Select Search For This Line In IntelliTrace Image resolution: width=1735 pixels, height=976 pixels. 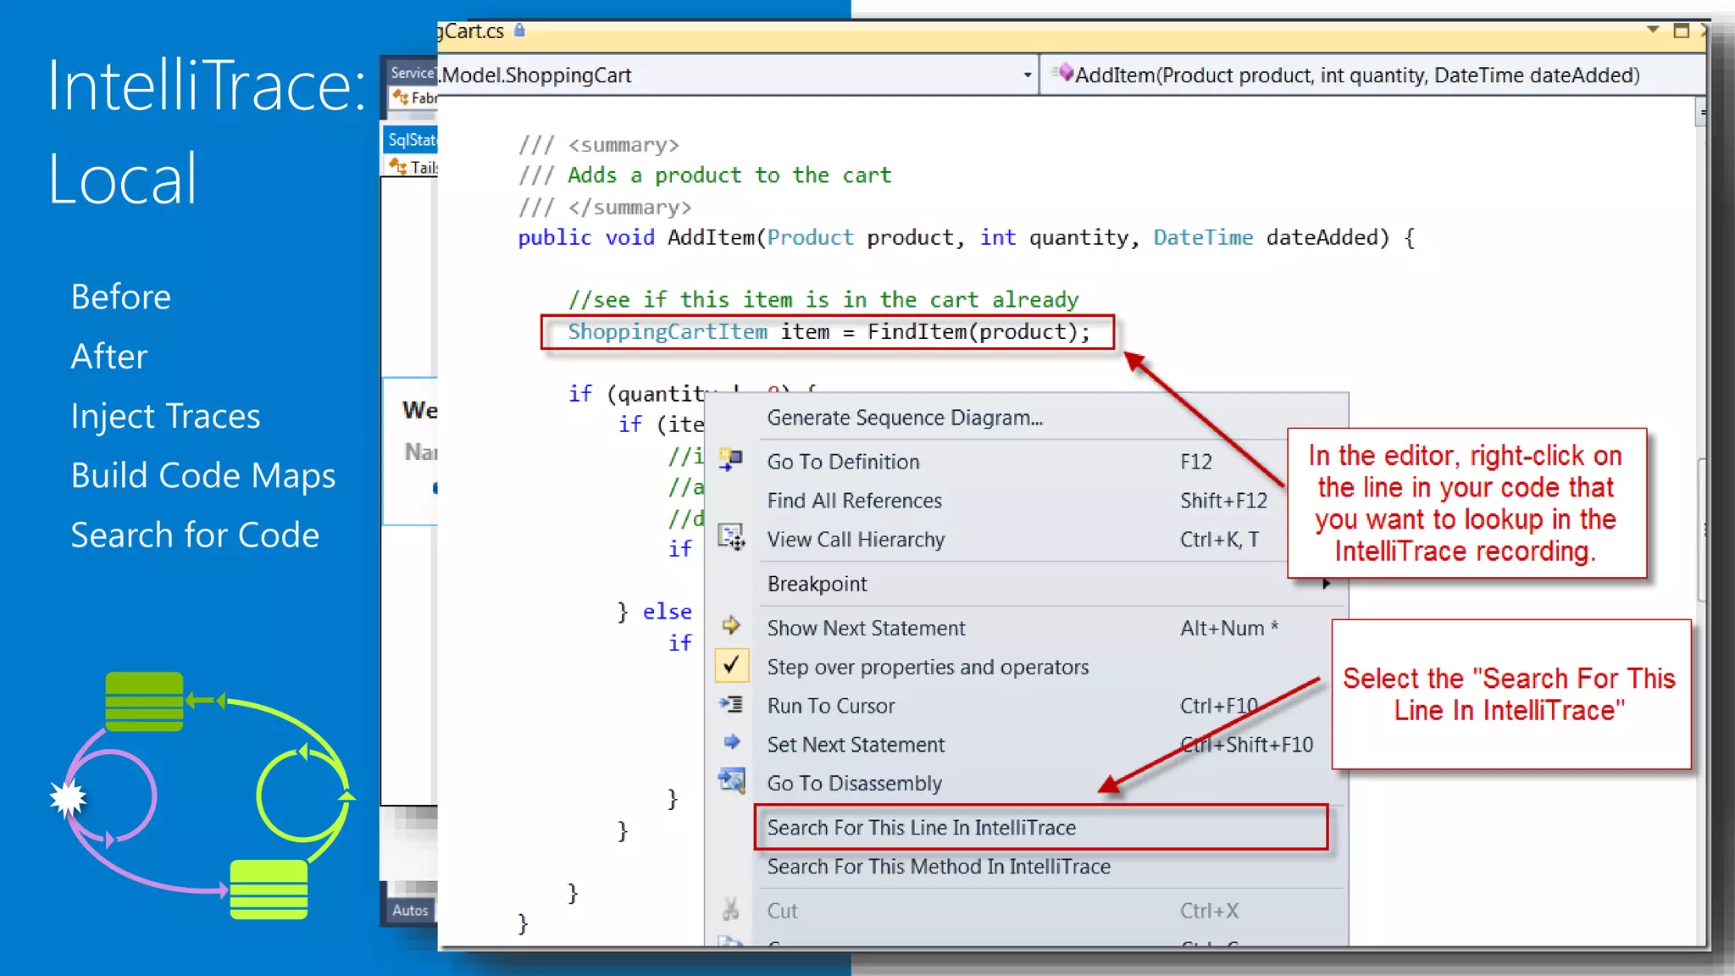click(1040, 828)
